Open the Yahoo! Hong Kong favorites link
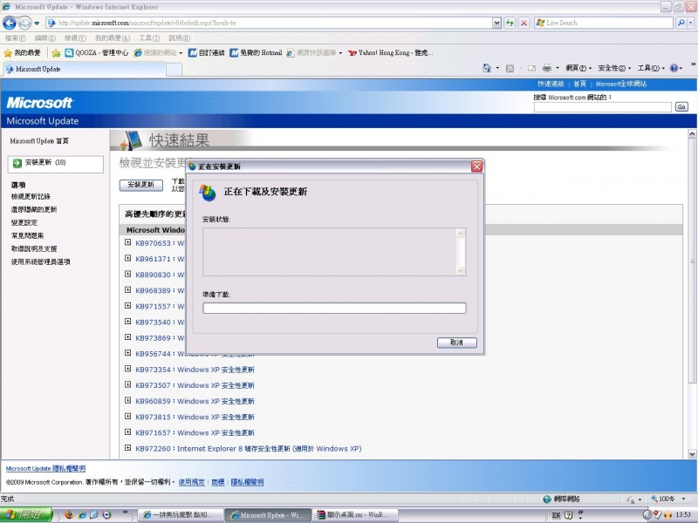 click(390, 53)
